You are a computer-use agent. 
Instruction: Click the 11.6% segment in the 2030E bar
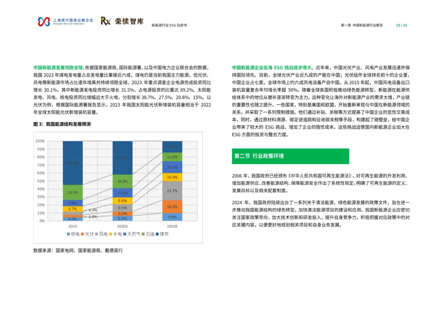coord(122,193)
